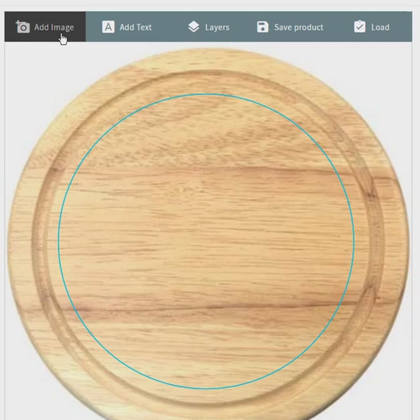Open the Layers panel label
The image size is (420, 420).
[x=217, y=27]
